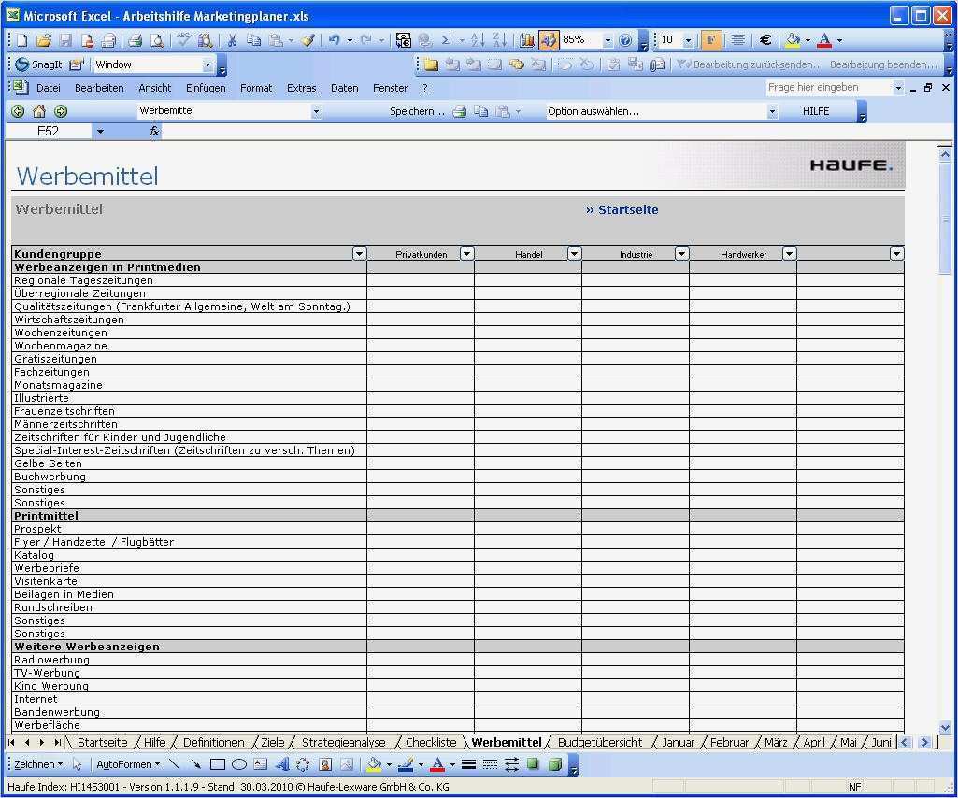Open the Chart Wizard icon
Image resolution: width=958 pixels, height=798 pixels.
pyautogui.click(x=527, y=40)
